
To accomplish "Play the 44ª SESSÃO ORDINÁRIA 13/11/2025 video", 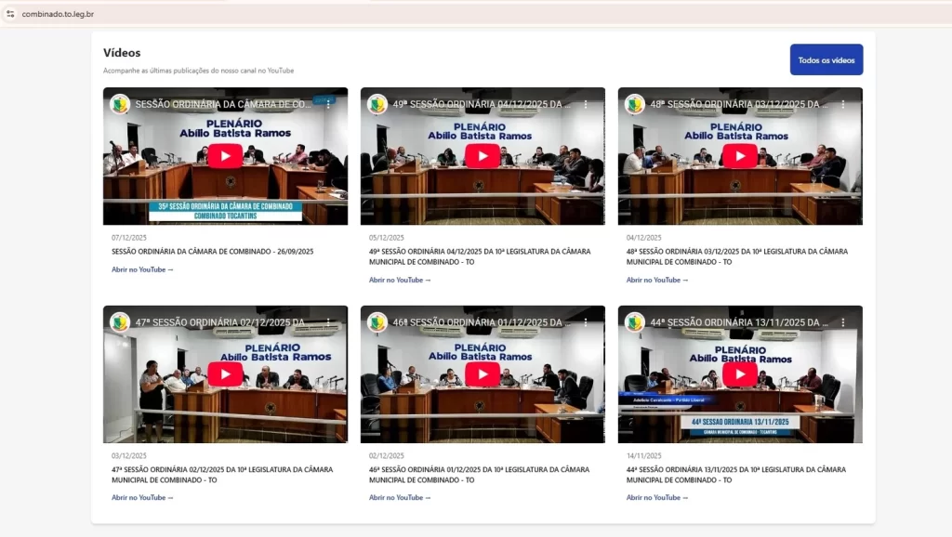I will point(740,374).
